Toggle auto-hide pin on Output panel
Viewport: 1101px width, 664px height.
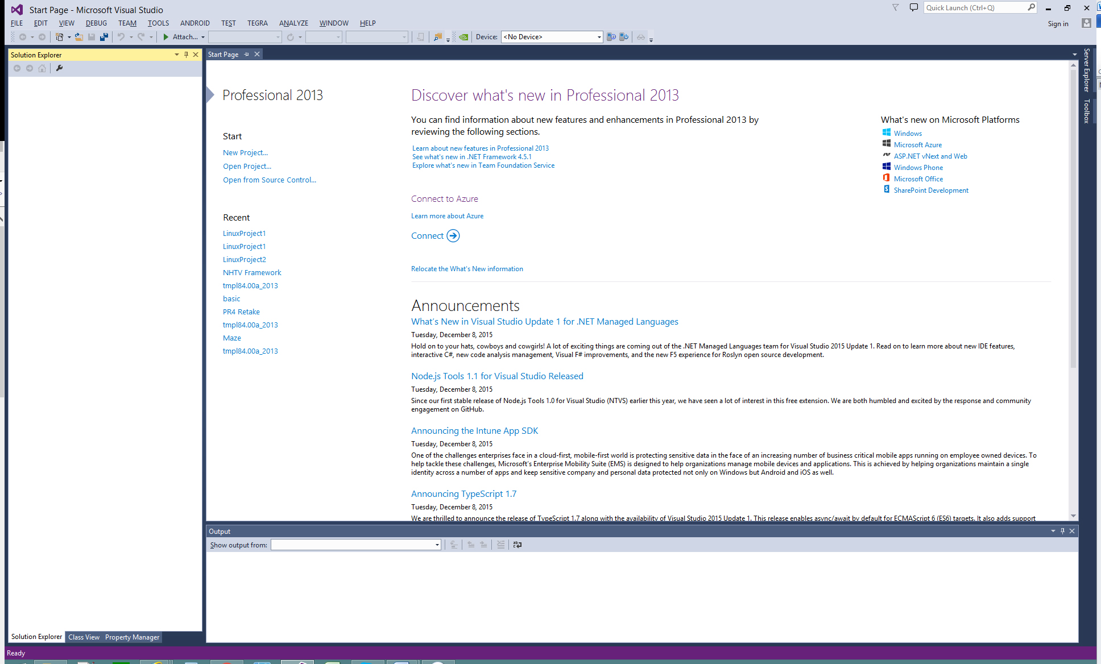pos(1062,531)
